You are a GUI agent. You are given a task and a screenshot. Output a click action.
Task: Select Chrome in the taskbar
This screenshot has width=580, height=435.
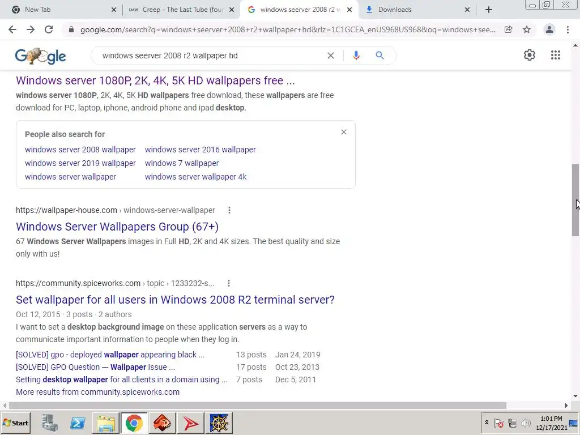(x=134, y=423)
